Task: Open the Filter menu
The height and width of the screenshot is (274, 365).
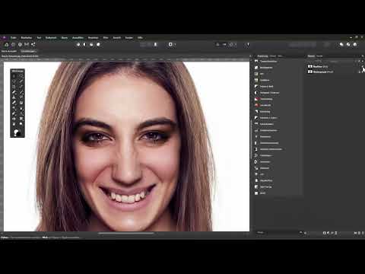Action: click(106, 38)
